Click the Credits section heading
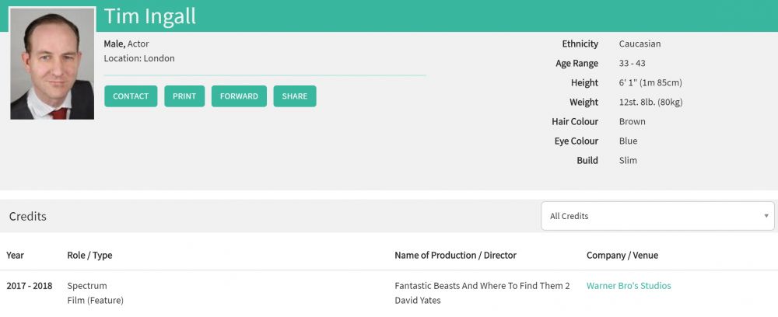Viewport: 778px width, 317px height. point(28,216)
